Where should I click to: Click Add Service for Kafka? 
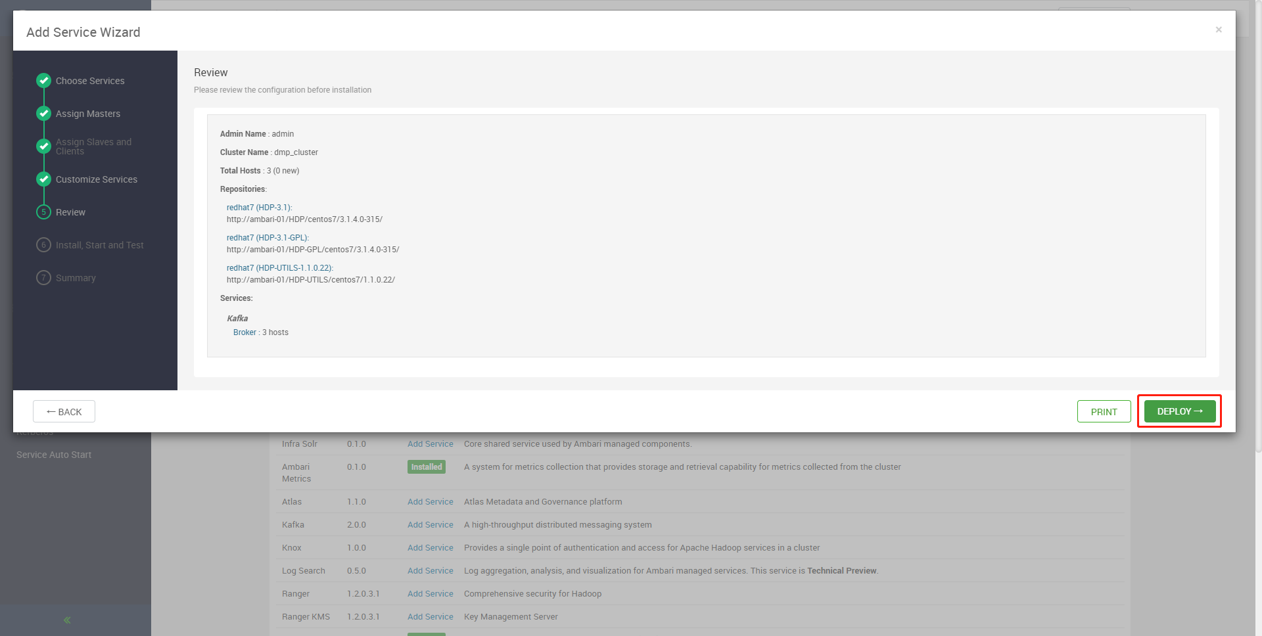(431, 525)
